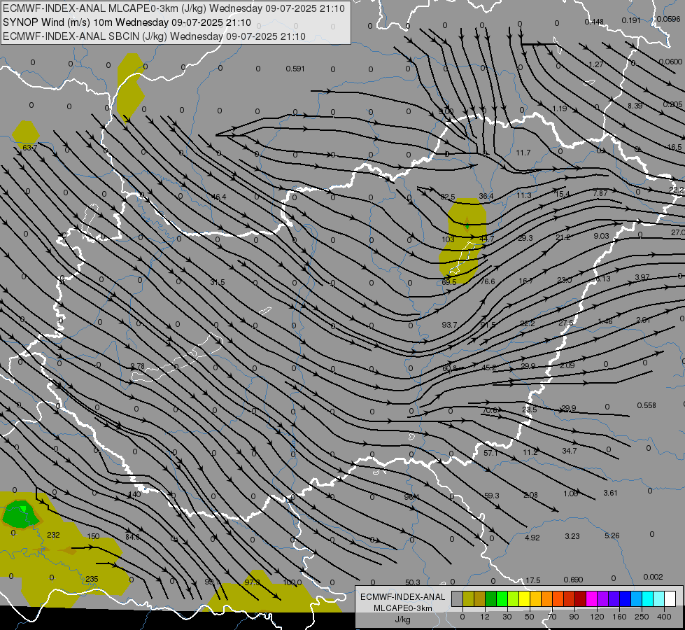Click the grid value 2.78
Screen dimensions: 685x630
(x=138, y=366)
